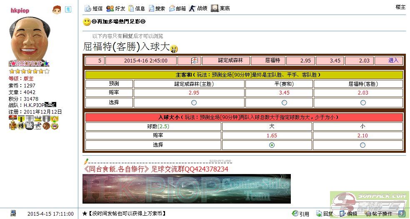
Task: Click the 进入 link in match row
Action: [x=393, y=60]
